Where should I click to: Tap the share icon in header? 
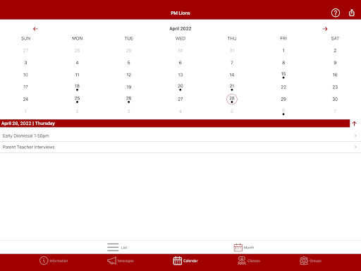(352, 13)
